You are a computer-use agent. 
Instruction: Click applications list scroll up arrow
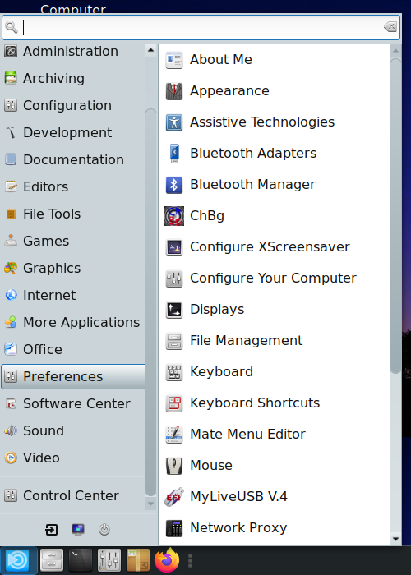pyautogui.click(x=395, y=51)
